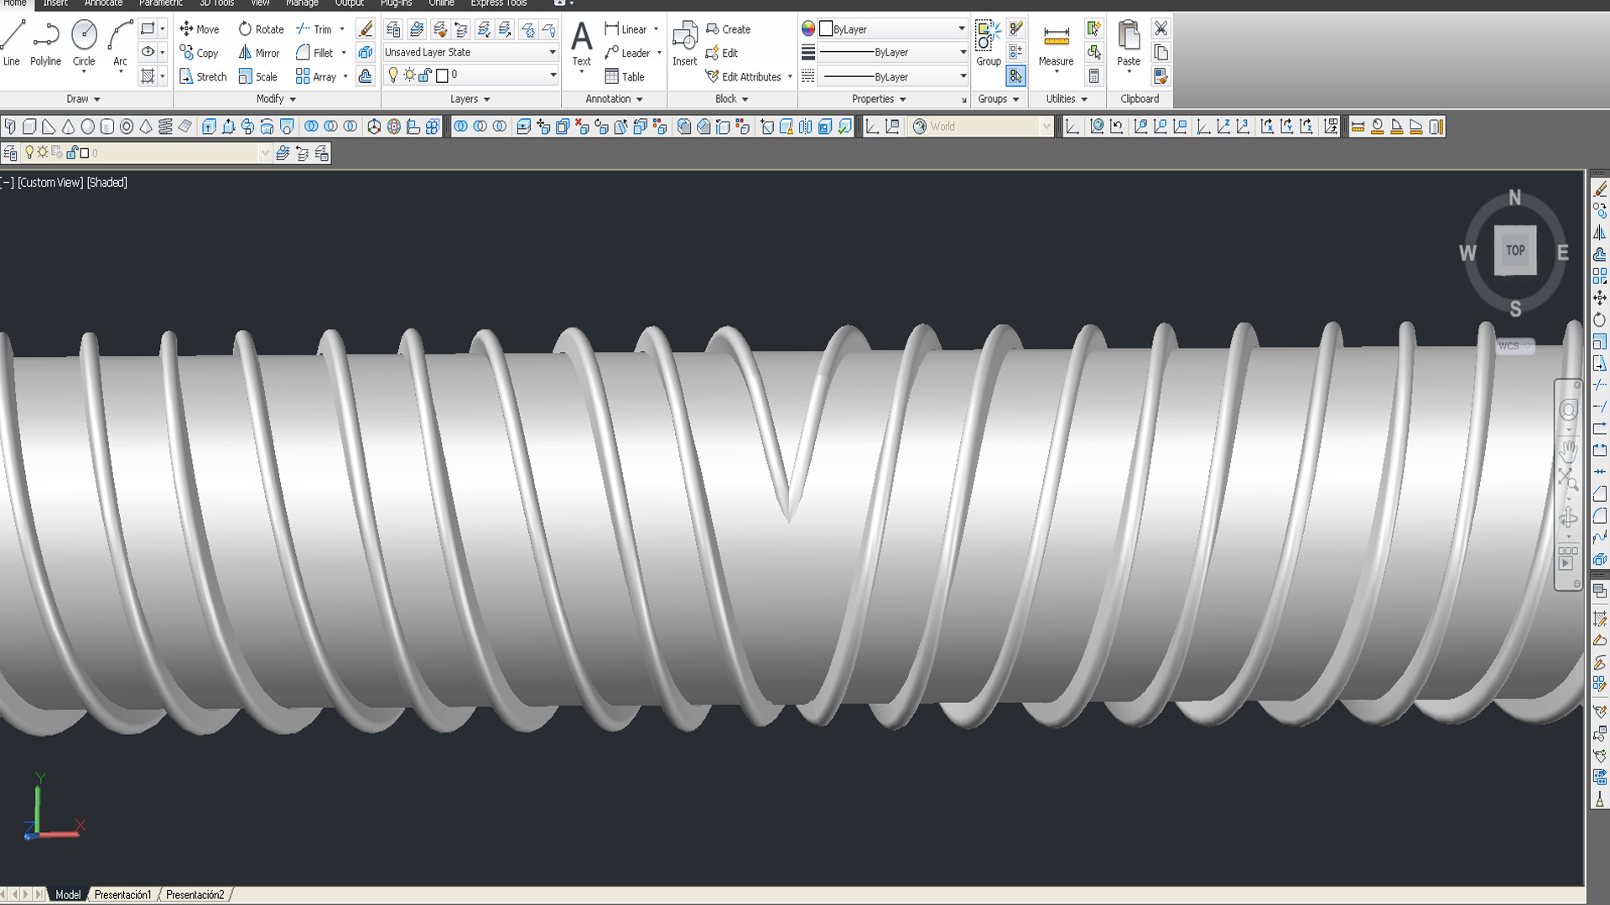Screen dimensions: 1610x905
Task: Open the Unsaved Layer State dropdown
Action: pyautogui.click(x=470, y=52)
